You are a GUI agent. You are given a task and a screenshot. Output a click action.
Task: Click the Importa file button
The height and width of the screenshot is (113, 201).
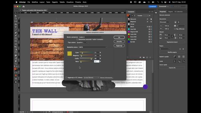tap(172, 68)
